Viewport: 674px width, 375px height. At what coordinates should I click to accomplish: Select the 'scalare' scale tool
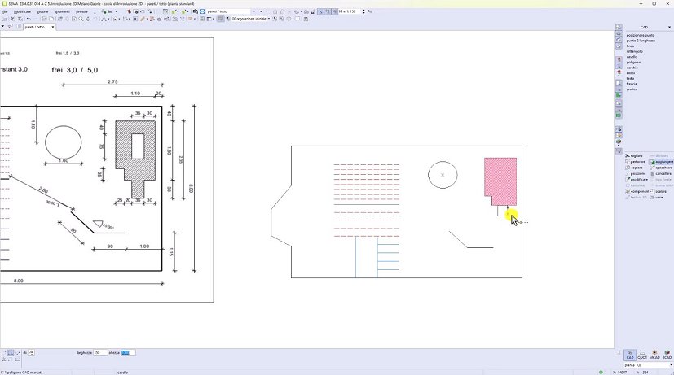[x=659, y=191]
